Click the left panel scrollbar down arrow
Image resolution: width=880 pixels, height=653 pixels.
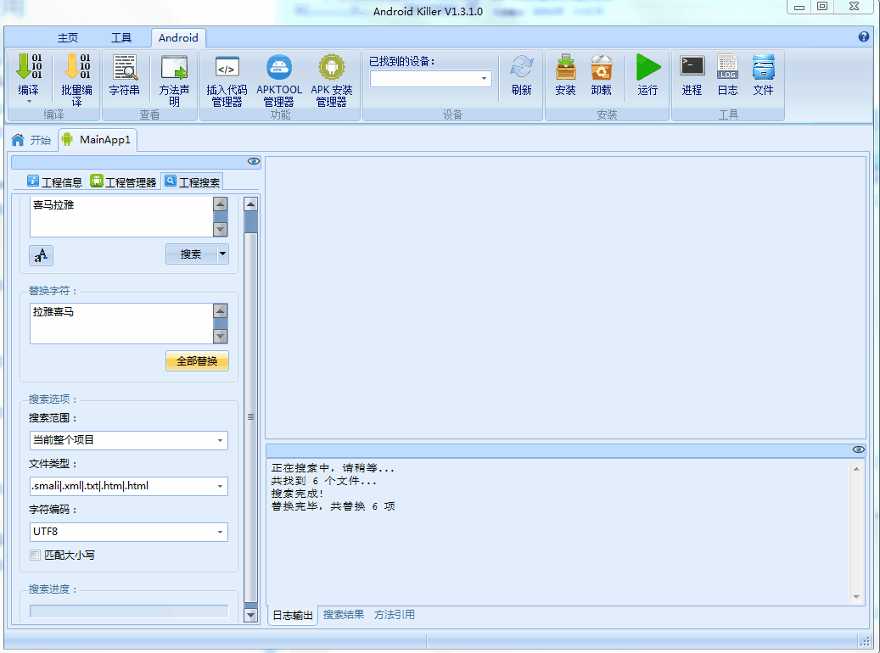point(251,615)
